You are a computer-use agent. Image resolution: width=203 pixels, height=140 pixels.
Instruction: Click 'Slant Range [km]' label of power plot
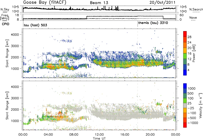click(7, 53)
